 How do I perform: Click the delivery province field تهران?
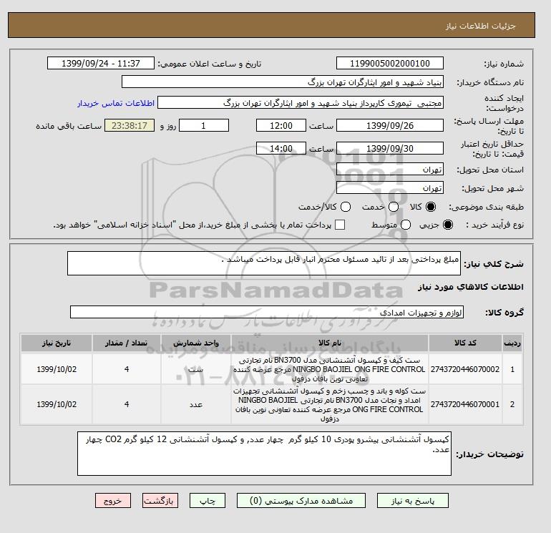[390, 170]
